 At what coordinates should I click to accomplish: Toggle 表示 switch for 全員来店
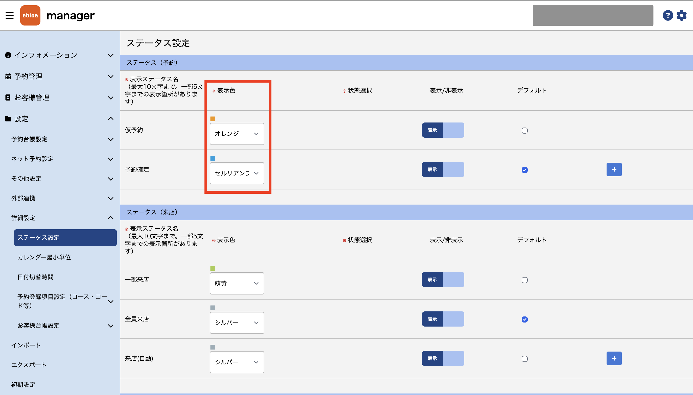tap(443, 319)
